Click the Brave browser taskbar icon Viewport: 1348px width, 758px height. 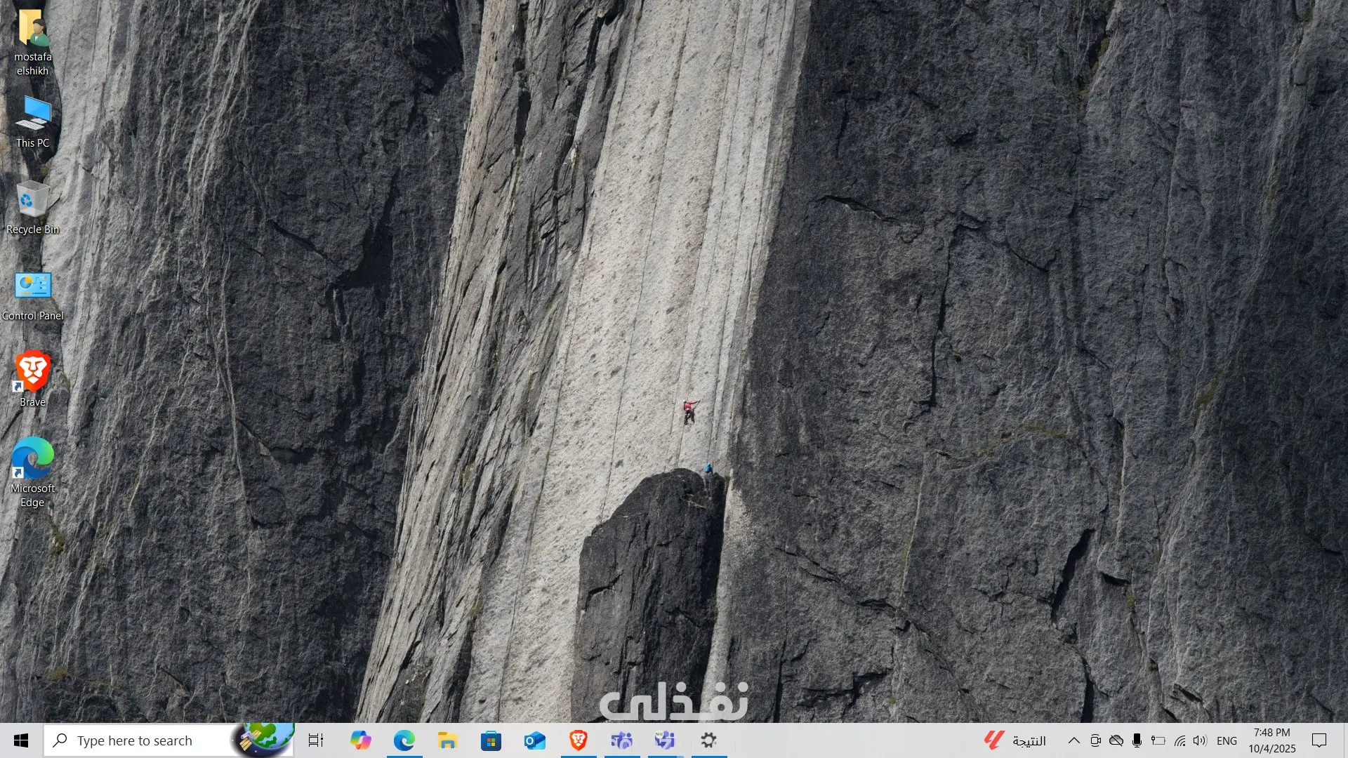tap(578, 740)
